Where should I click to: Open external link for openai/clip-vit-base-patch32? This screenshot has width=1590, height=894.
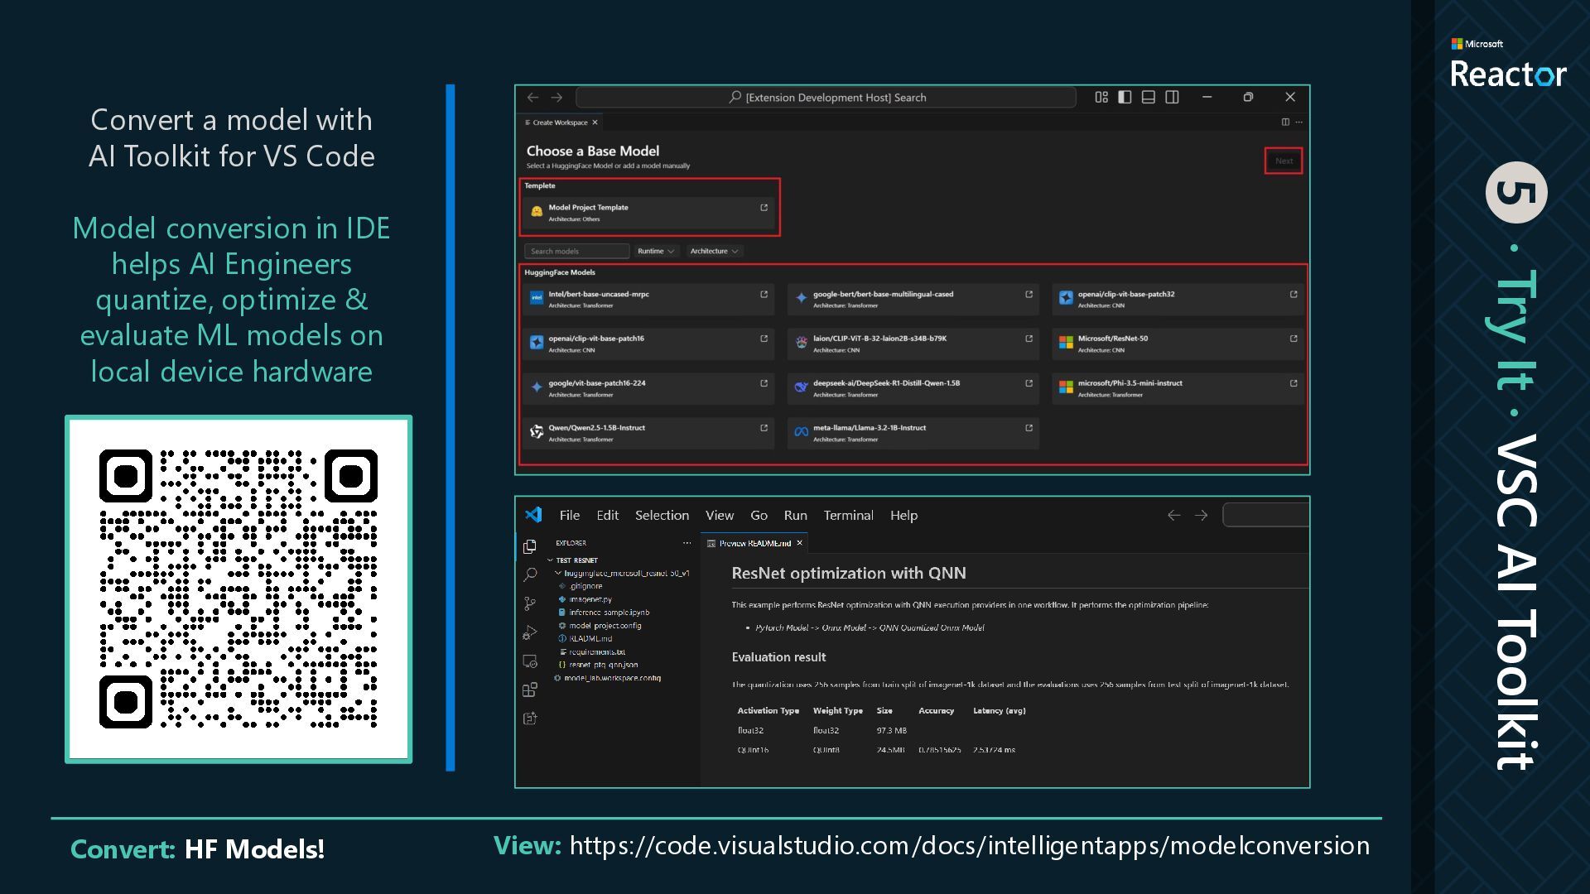[x=1294, y=295]
